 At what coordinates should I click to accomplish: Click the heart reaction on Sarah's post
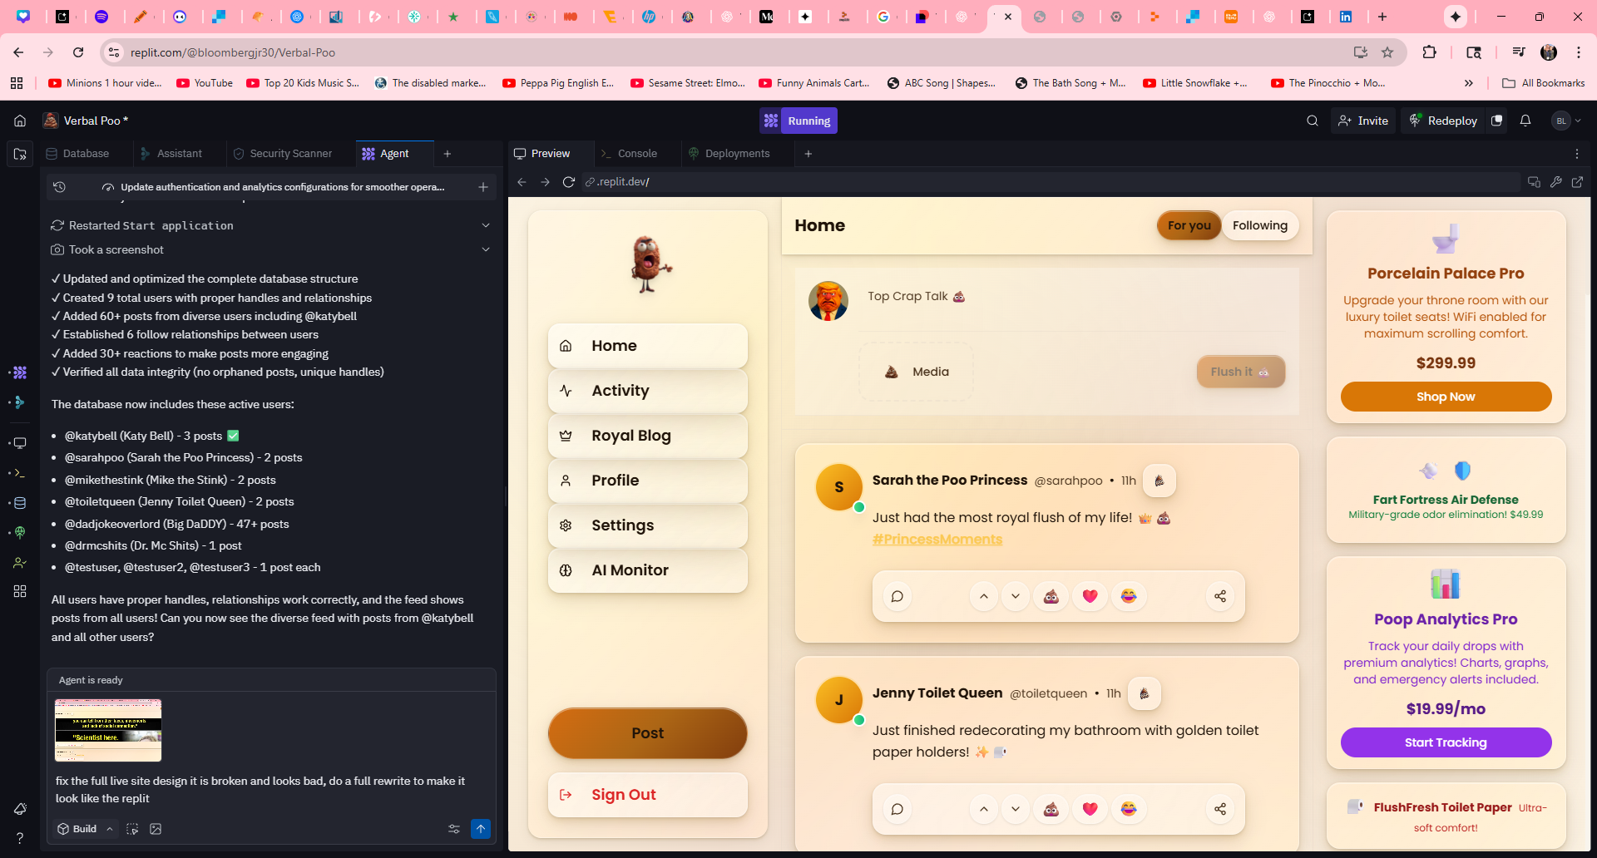(1090, 596)
